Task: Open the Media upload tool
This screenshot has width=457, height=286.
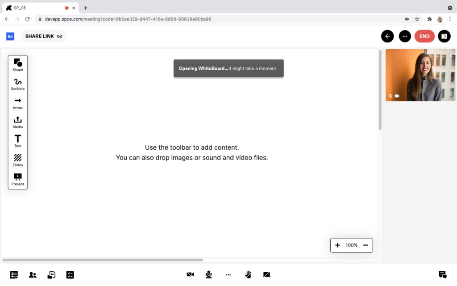Action: [18, 122]
